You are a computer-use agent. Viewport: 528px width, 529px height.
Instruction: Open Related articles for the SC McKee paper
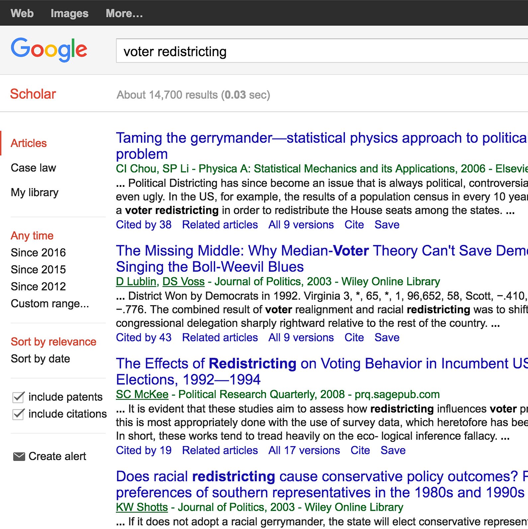coord(220,450)
